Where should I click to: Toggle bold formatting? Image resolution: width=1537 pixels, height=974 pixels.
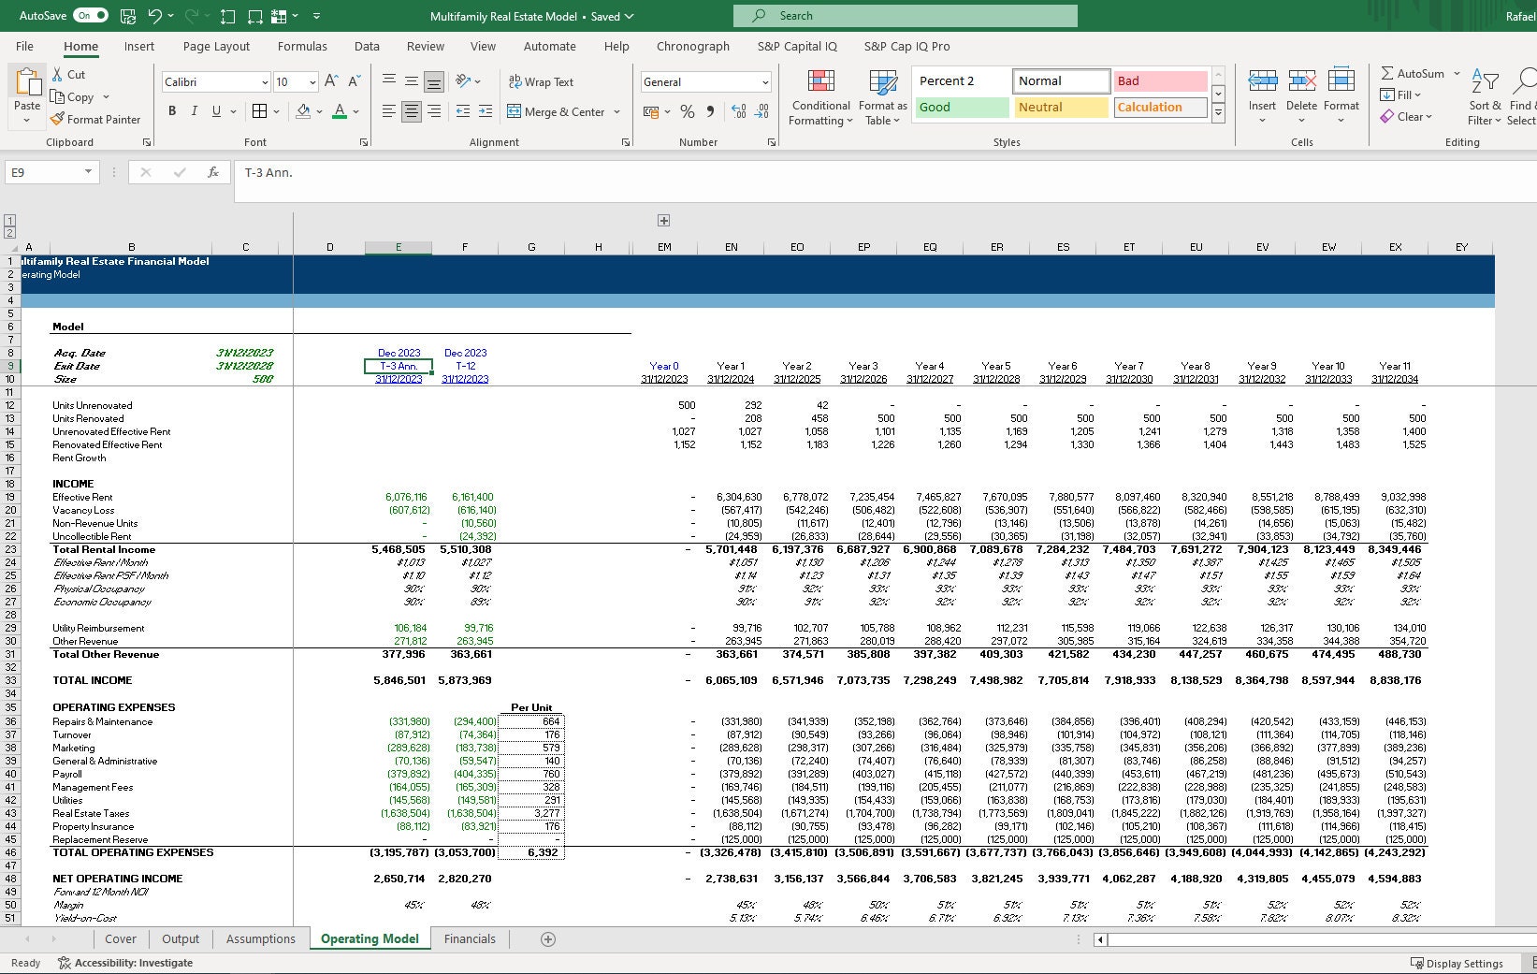click(x=171, y=110)
